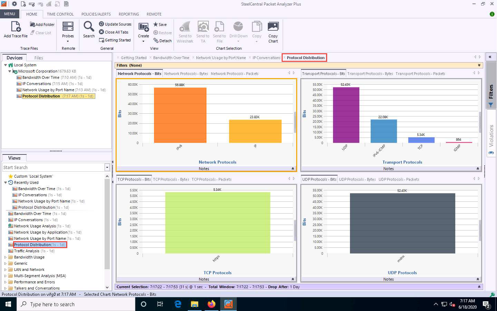This screenshot has height=311, width=497.
Task: Click Update Sources
Action: pyautogui.click(x=115, y=24)
